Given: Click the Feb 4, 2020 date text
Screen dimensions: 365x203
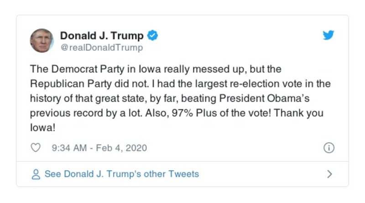Looking at the screenshot, I should 125,148.
